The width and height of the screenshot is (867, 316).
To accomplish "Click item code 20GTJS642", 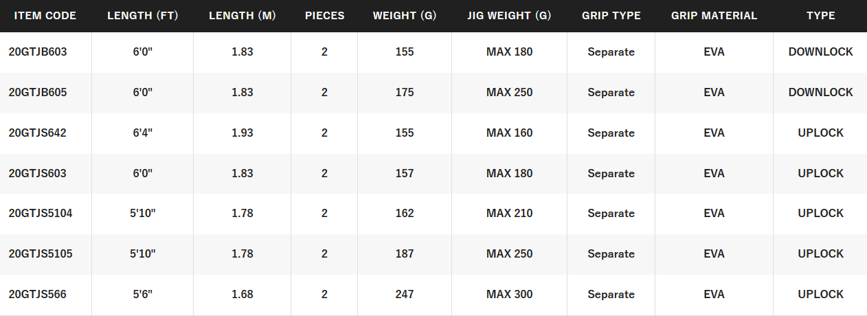I will click(38, 133).
